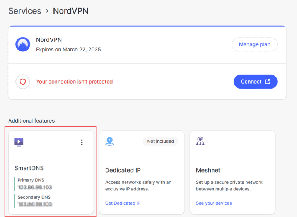This screenshot has height=217, width=297.
Task: Click the Dedicated IP location pin icon
Action: coord(109,142)
